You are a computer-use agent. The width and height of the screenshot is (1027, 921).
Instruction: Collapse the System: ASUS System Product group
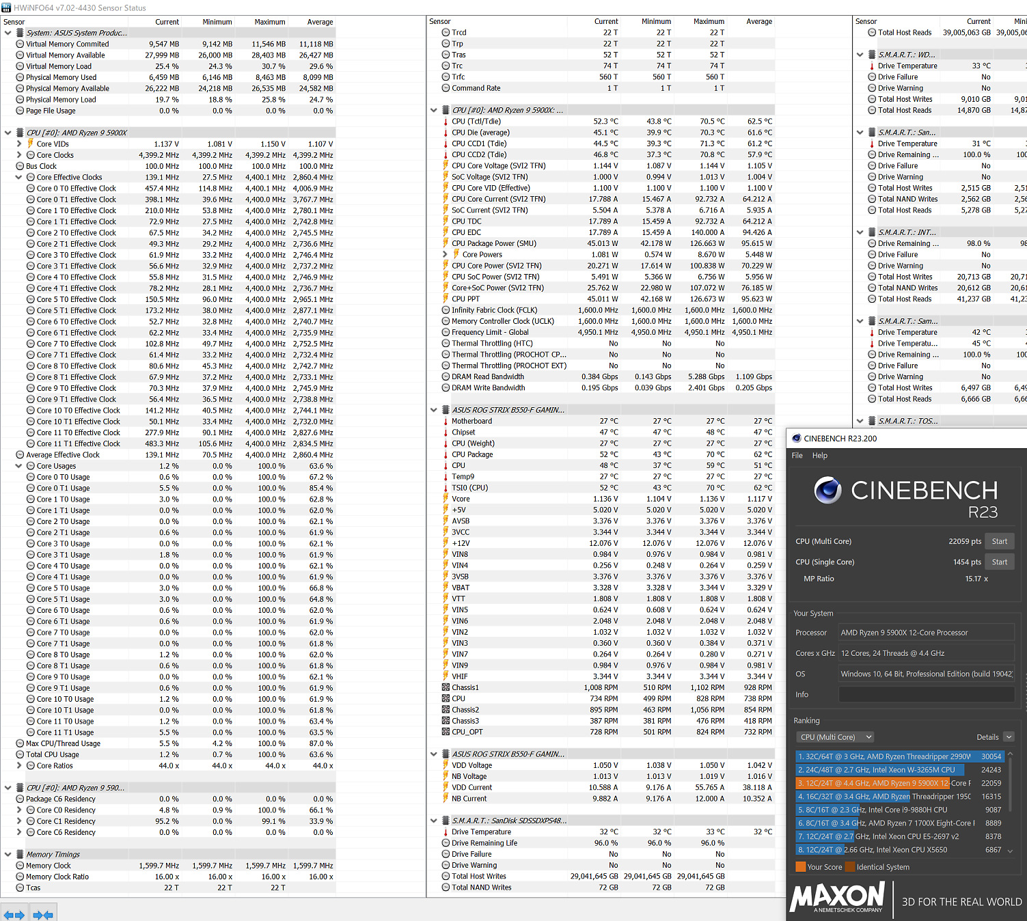8,33
